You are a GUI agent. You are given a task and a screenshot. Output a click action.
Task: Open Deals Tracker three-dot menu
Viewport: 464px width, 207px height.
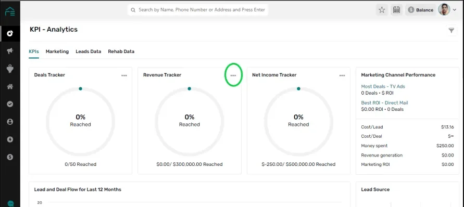point(124,75)
